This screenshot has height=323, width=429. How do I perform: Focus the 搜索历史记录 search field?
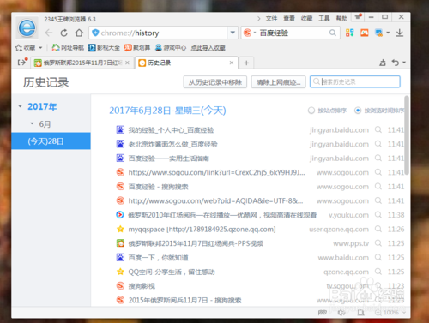tap(355, 81)
